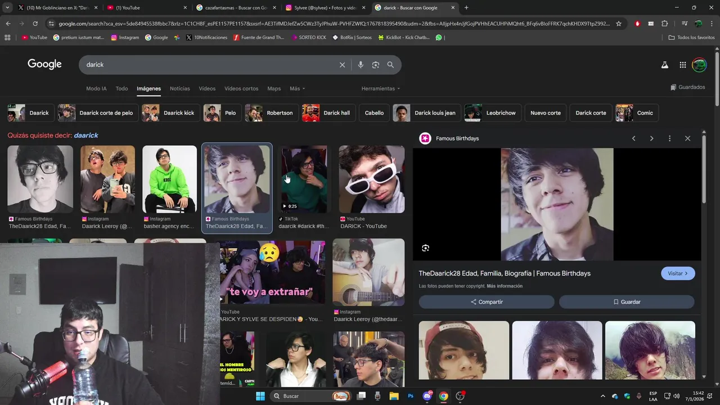Open the red cap related image in preview
Viewport: 720px width, 405px height.
(x=463, y=350)
